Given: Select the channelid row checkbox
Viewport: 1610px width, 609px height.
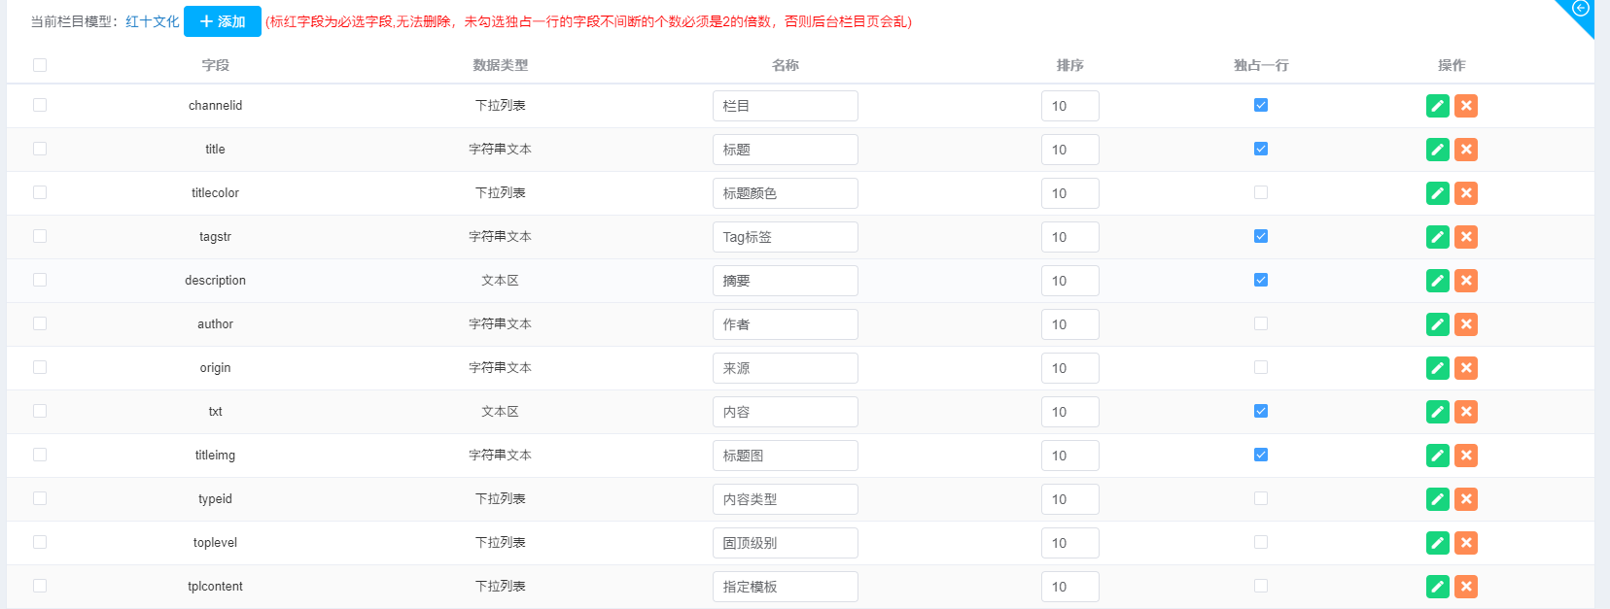Looking at the screenshot, I should (x=40, y=105).
